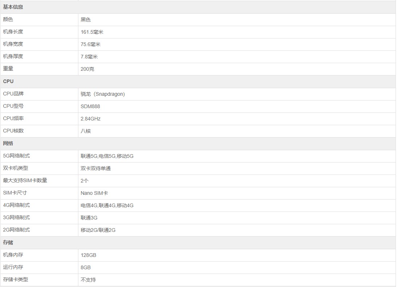The width and height of the screenshot is (397, 287).
Task: Select the Nano SIM卡 value
Action: [97, 193]
